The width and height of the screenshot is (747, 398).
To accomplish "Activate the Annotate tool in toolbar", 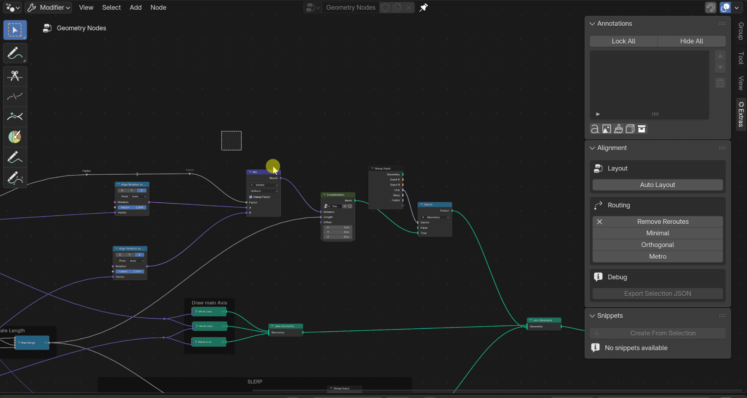I will (x=15, y=53).
